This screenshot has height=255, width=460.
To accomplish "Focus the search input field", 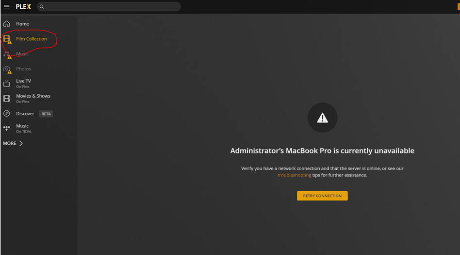I will 109,7.
